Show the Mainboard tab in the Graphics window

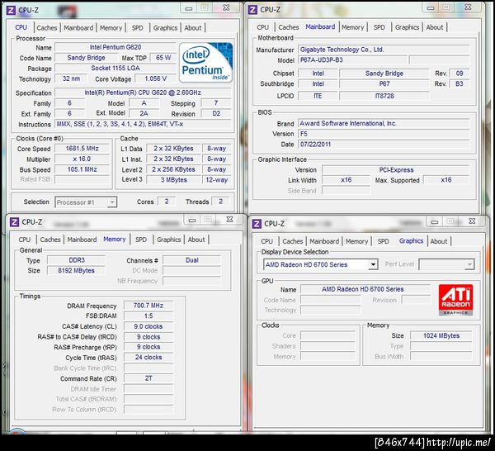pyautogui.click(x=324, y=241)
